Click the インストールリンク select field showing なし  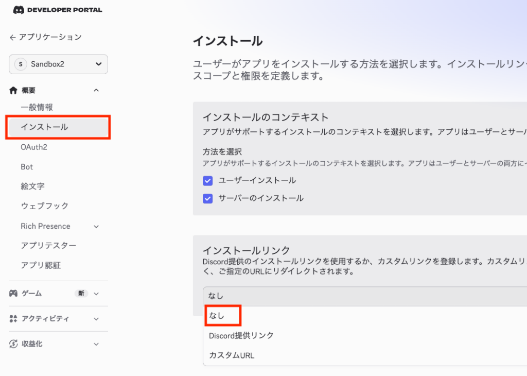click(360, 296)
